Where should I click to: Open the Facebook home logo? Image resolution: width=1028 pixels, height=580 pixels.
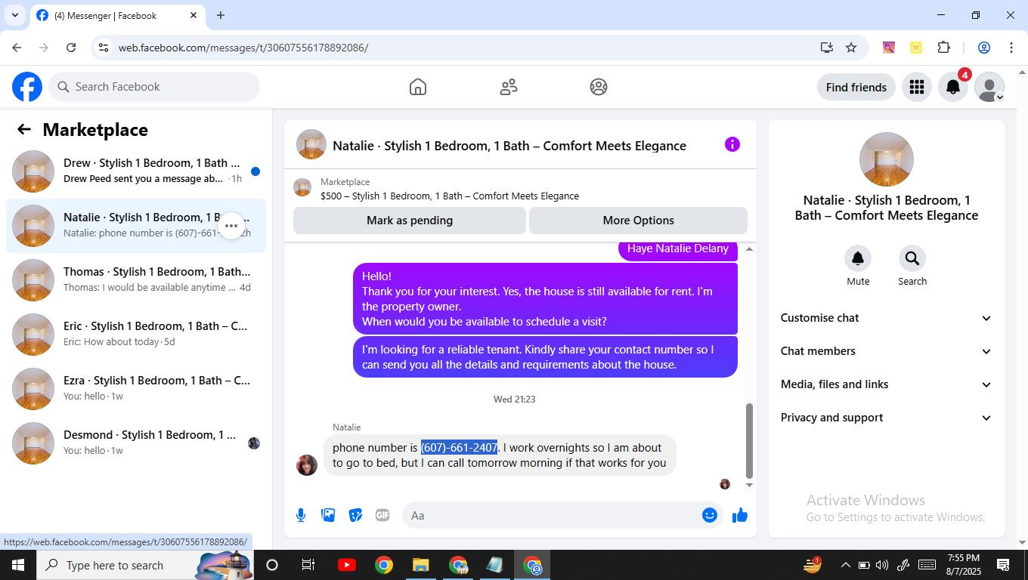point(27,87)
